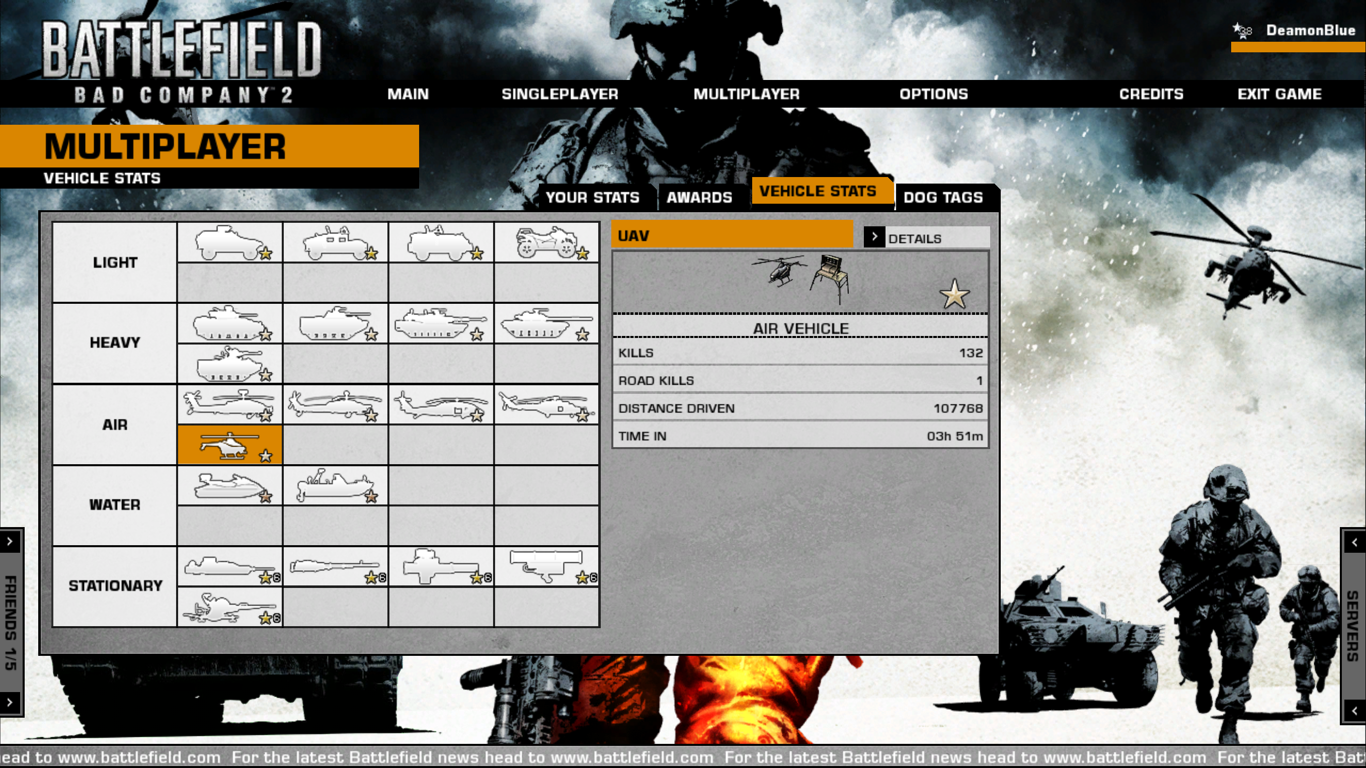Select the second stationary long-barrel gun icon
This screenshot has width=1366, height=768.
(336, 567)
